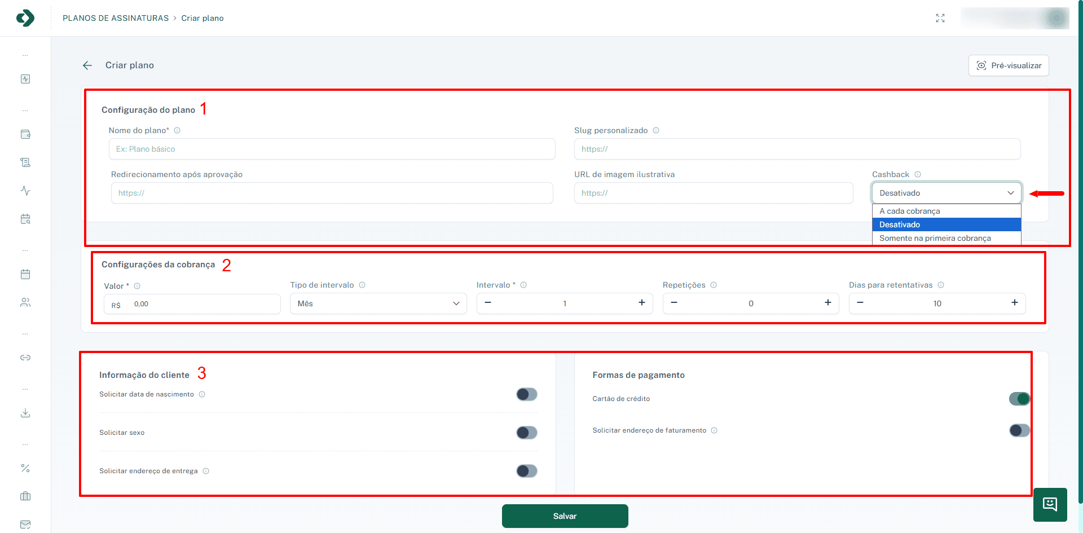The width and height of the screenshot is (1083, 533).
Task: Toggle fullscreen with the expand icon
Action: click(x=940, y=18)
